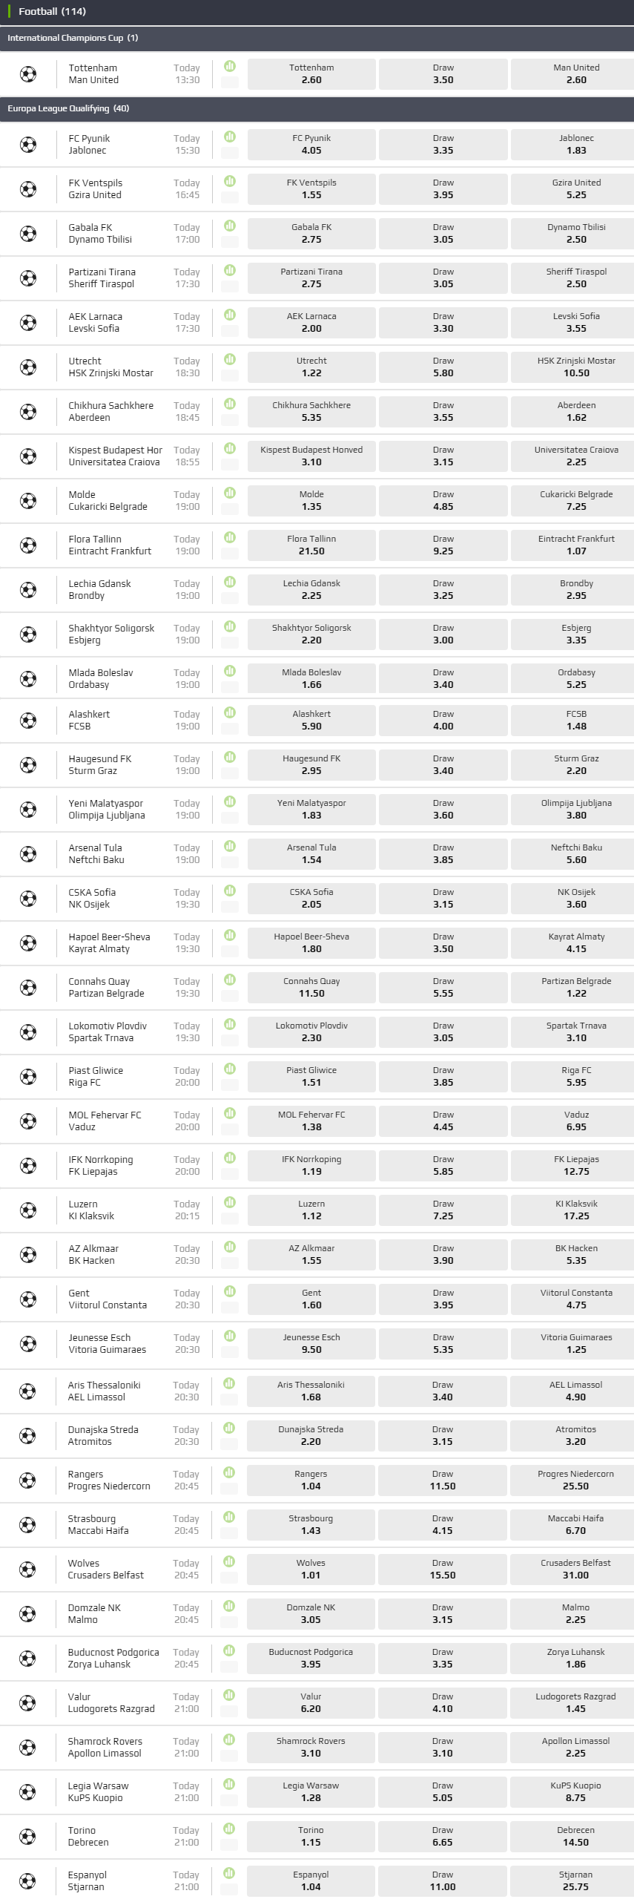This screenshot has width=634, height=1902.
Task: Open stats icon for Espanyol vs Stjarnan
Action: 229,1873
